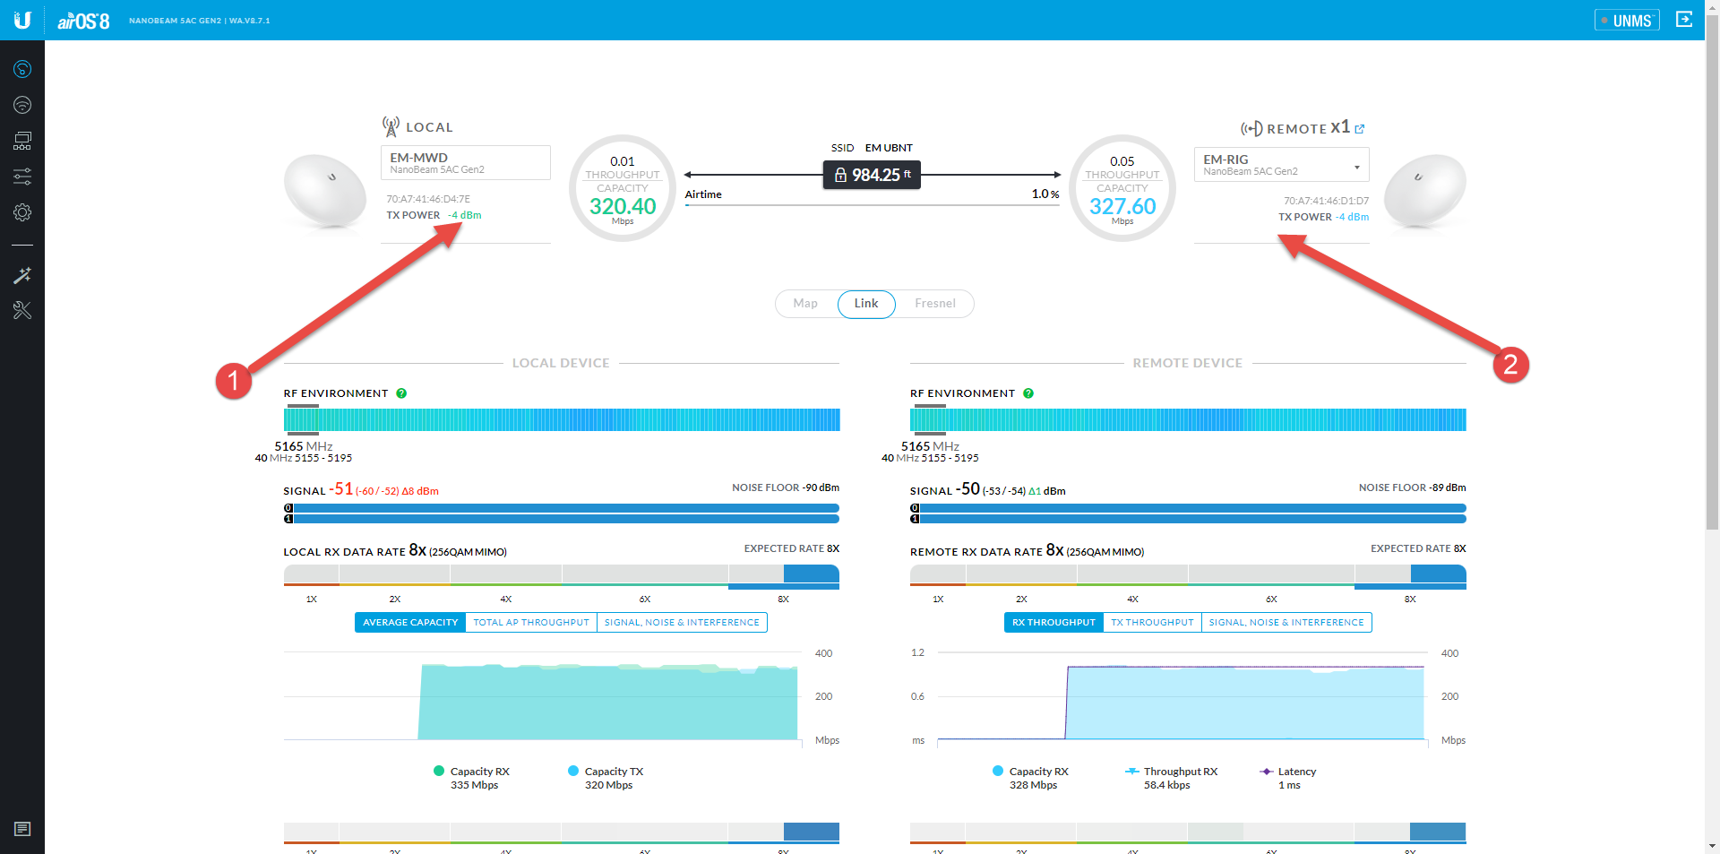The image size is (1720, 854).
Task: Open the Wireless settings sidebar icon
Action: [22, 105]
